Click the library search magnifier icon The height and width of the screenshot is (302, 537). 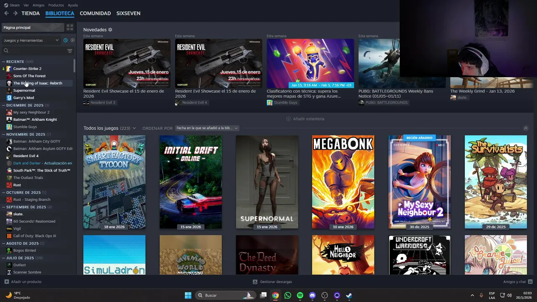[6, 51]
